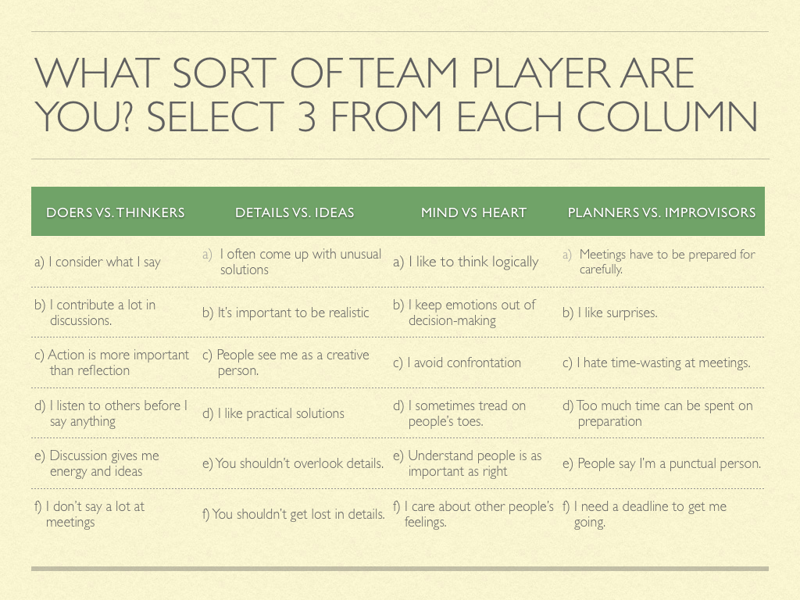Click "I like surprises" statement

[610, 312]
